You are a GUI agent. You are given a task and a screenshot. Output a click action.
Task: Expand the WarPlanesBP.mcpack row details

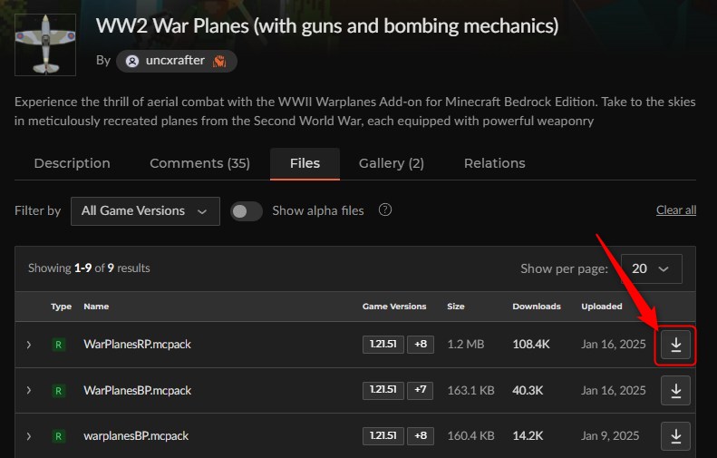29,391
